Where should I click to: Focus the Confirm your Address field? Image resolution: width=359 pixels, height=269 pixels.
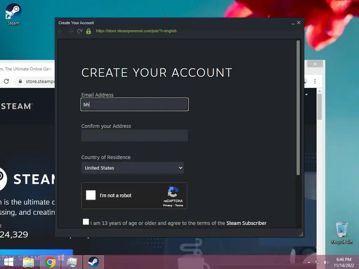(135, 136)
